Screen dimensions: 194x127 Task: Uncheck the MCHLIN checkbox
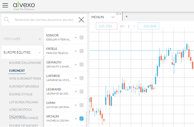click(x=81, y=119)
